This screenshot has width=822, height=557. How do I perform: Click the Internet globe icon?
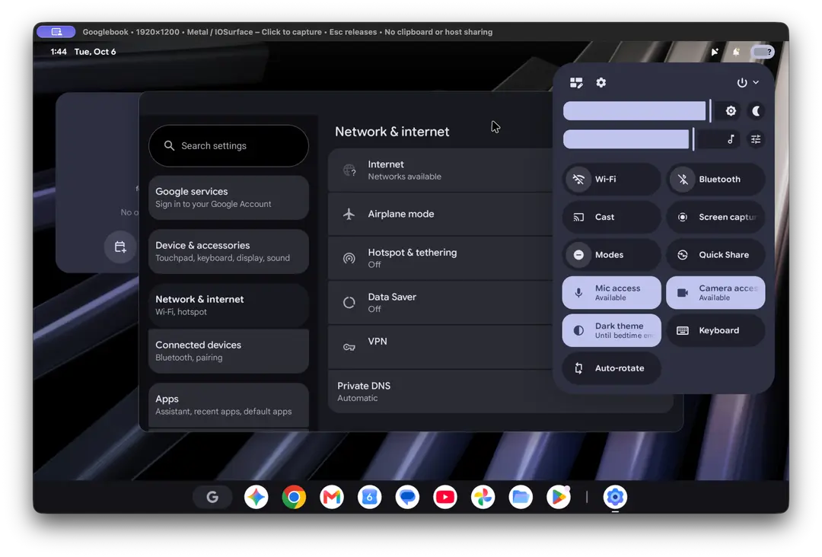tap(349, 170)
